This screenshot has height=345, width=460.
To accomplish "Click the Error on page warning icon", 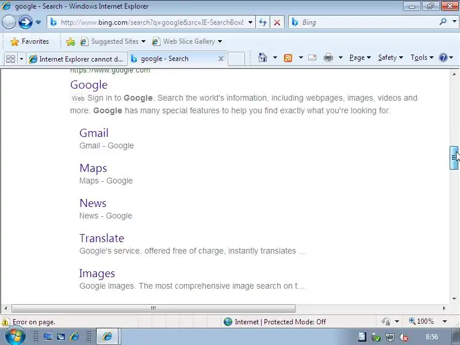I will click(x=5, y=322).
